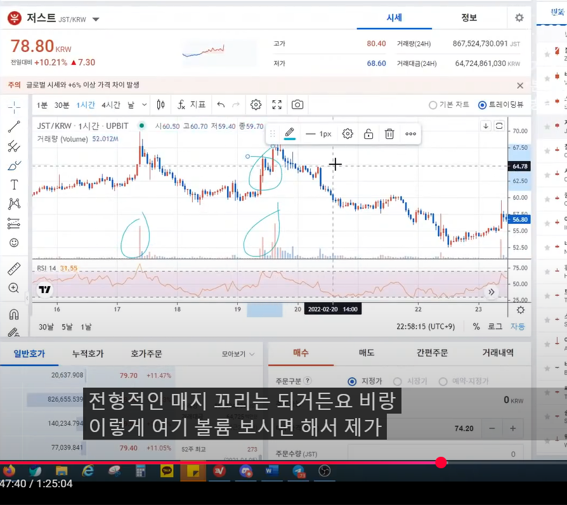Collapse the left drawing toolbar
This screenshot has height=505, width=567.
point(27,298)
